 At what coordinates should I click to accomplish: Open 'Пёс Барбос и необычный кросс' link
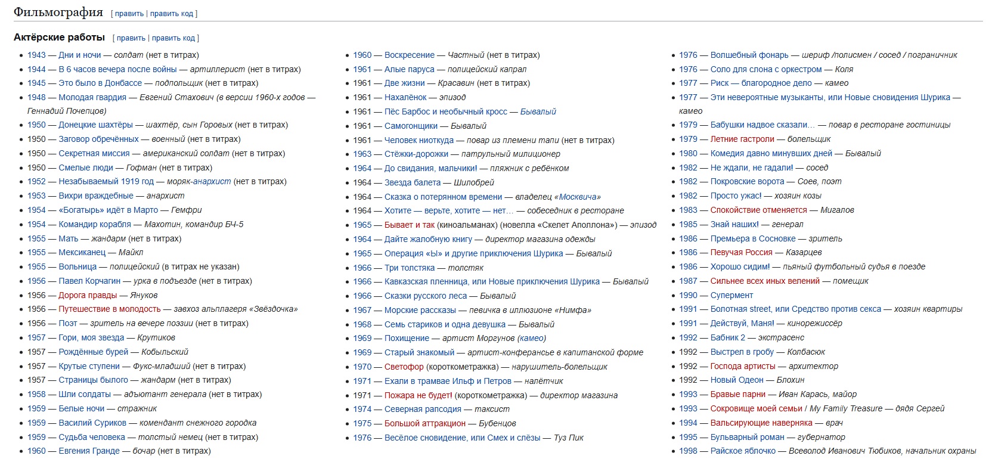tap(446, 111)
